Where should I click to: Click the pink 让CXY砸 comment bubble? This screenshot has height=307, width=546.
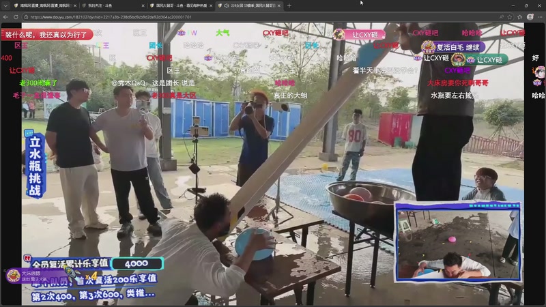360,35
